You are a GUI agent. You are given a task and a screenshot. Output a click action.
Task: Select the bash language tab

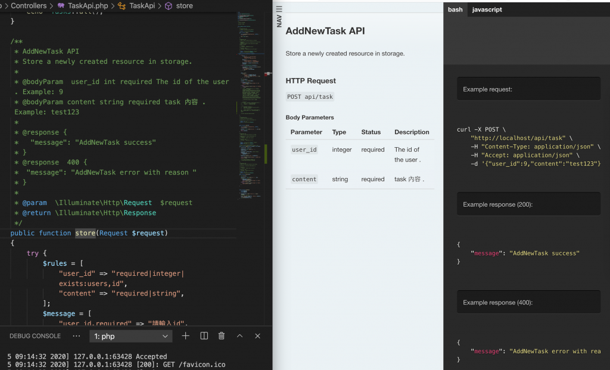coord(455,10)
